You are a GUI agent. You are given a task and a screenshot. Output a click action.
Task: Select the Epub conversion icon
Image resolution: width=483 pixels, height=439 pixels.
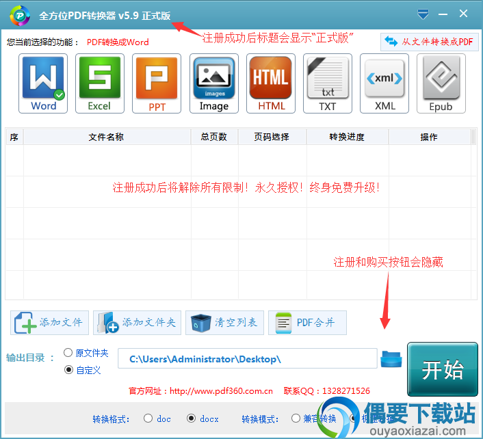(x=441, y=83)
